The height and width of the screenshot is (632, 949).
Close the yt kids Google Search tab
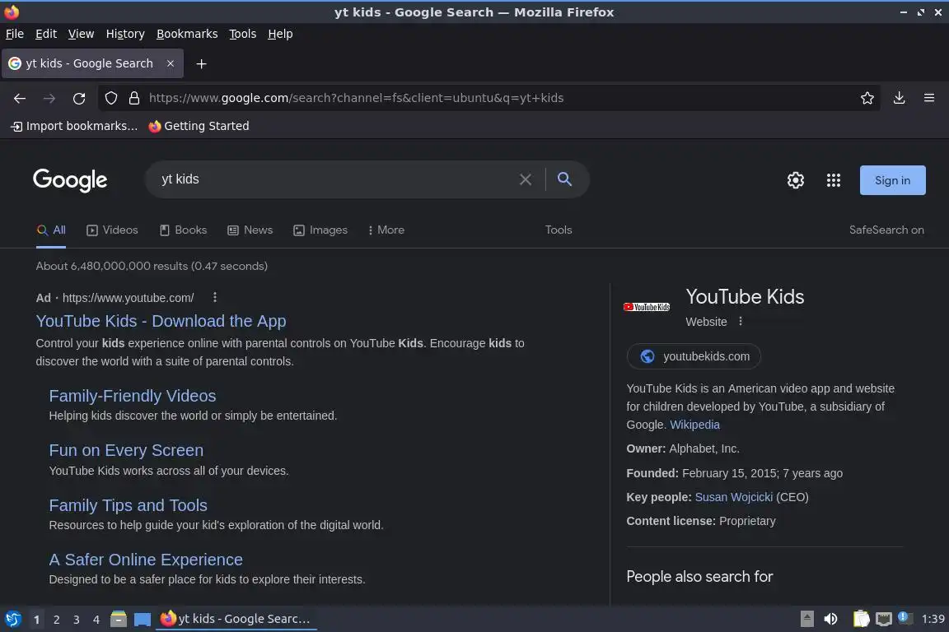(171, 63)
